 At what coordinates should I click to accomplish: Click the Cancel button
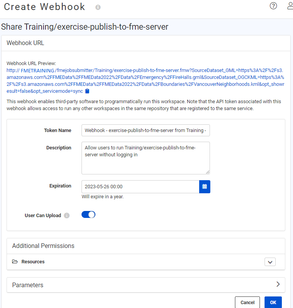click(247, 302)
